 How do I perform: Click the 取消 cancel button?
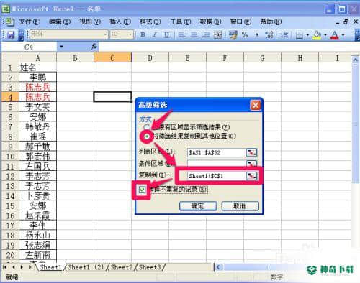[x=240, y=206]
